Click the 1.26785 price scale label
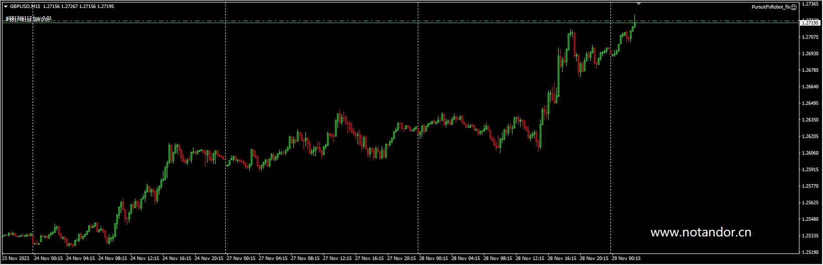 (810, 70)
